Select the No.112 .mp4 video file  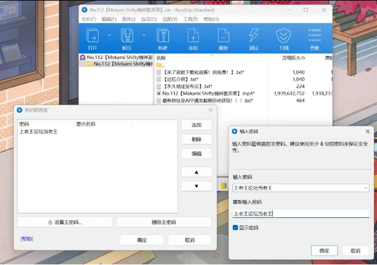pyautogui.click(x=205, y=93)
